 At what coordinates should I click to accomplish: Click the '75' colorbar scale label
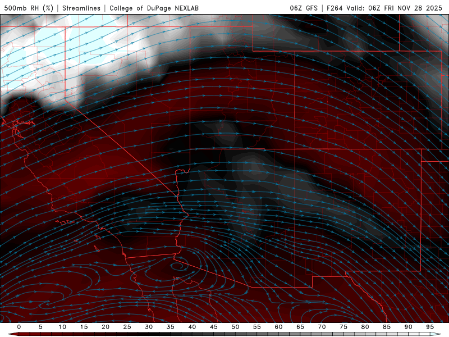[x=343, y=327]
